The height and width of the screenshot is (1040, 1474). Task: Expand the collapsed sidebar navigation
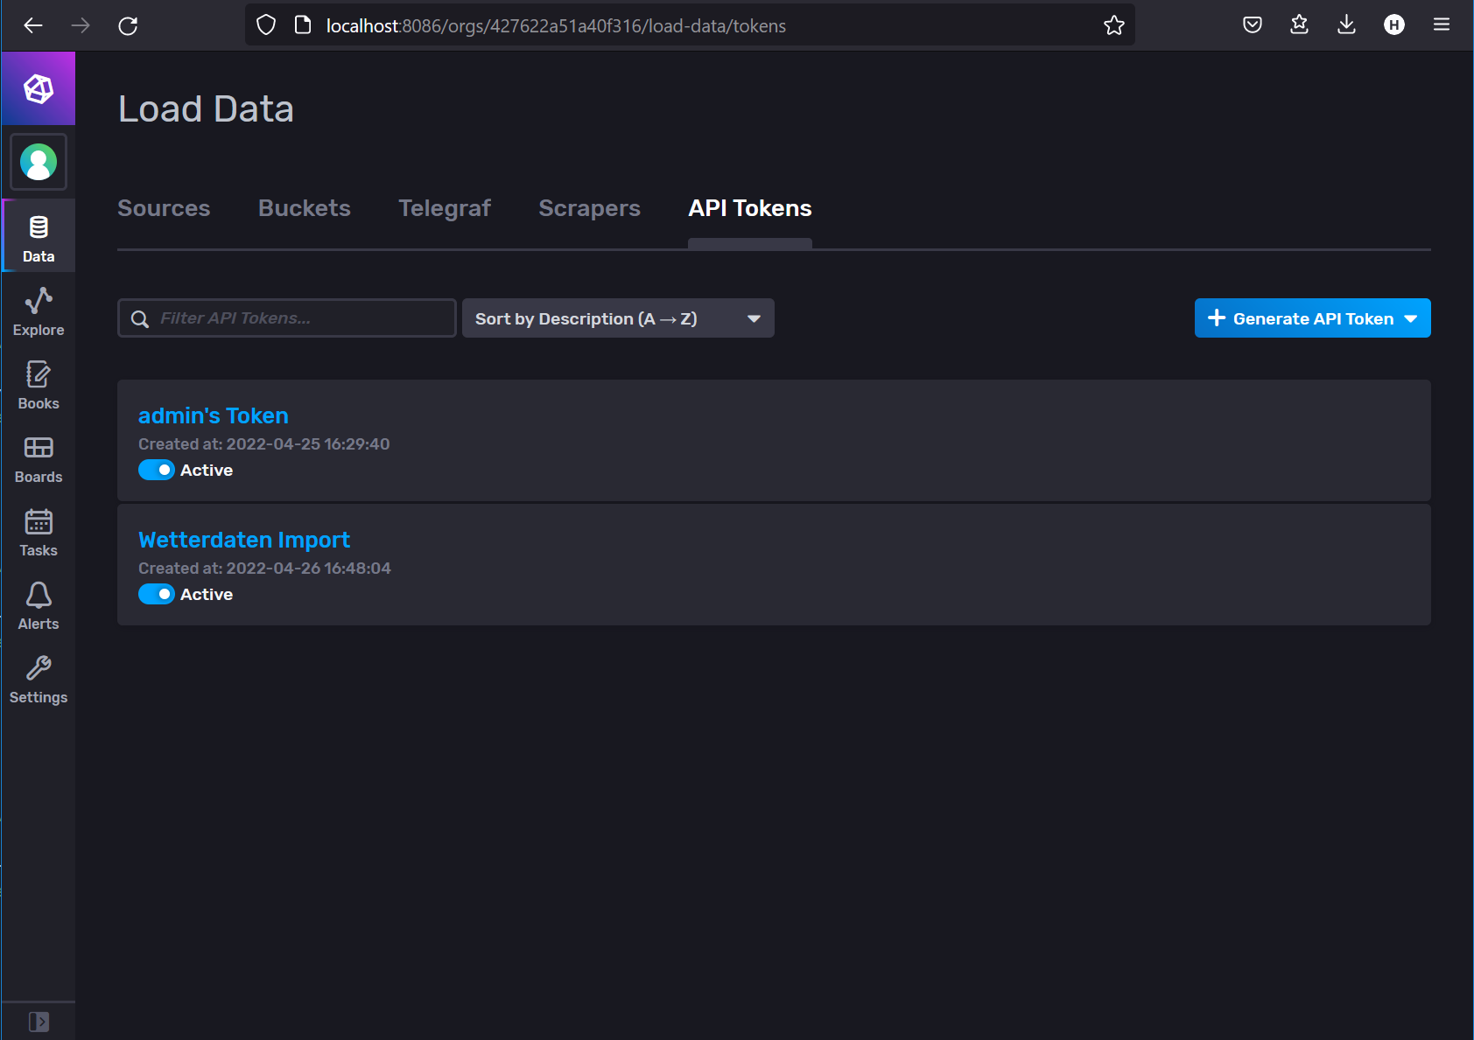click(x=39, y=1021)
